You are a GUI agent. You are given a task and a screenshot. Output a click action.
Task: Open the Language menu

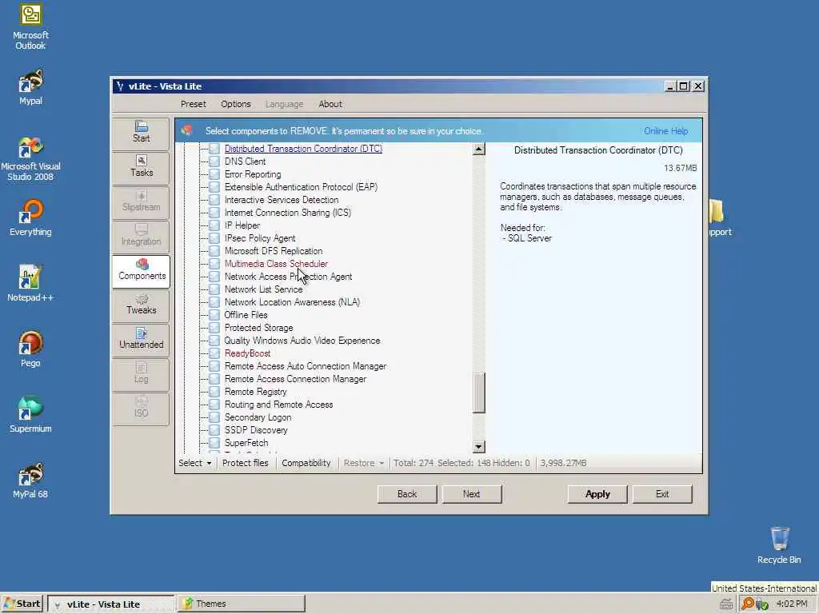click(x=284, y=104)
